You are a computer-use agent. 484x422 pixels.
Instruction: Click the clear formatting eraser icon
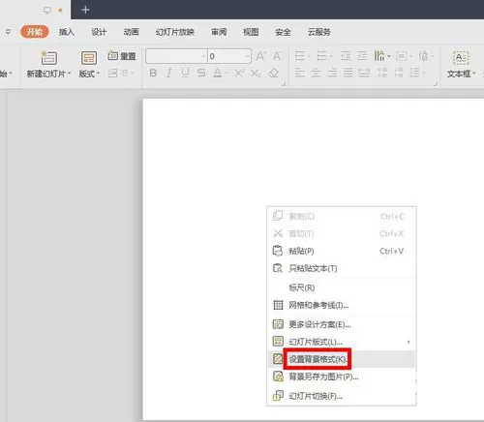[274, 74]
